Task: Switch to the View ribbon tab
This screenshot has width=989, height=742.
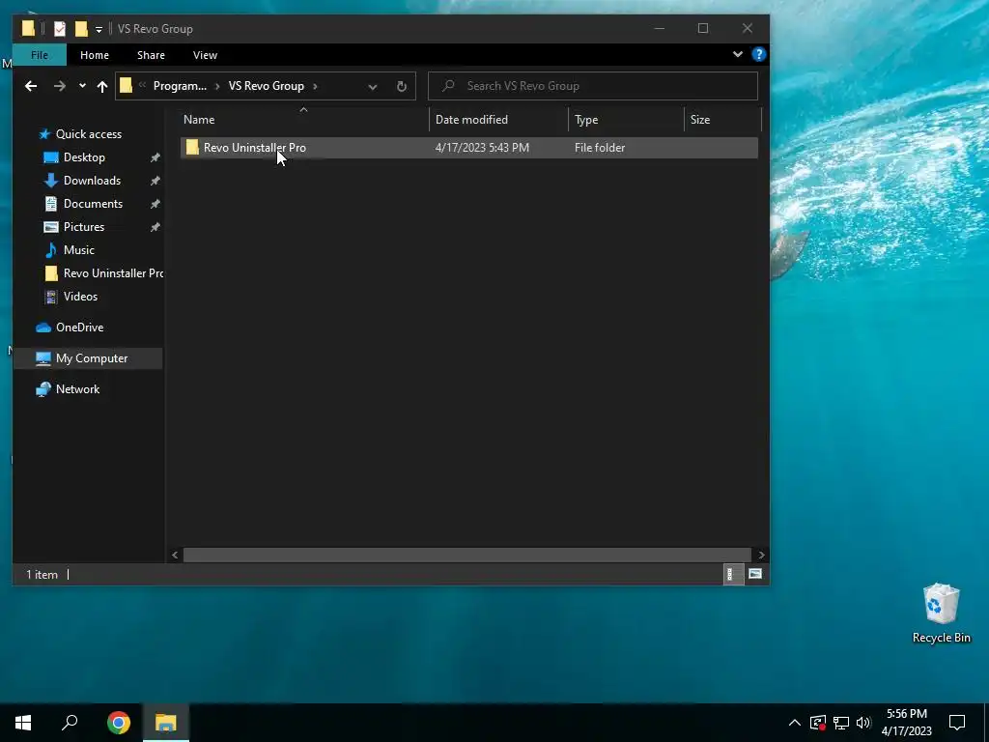Action: [x=205, y=55]
